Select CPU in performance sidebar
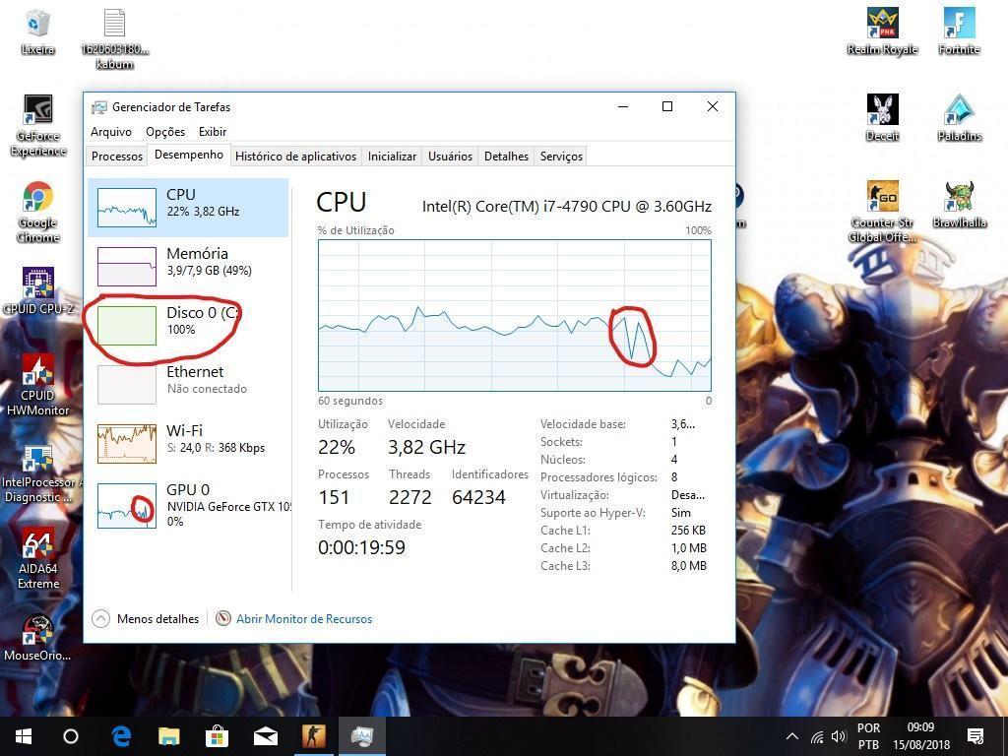The width and height of the screenshot is (1008, 756). [188, 207]
